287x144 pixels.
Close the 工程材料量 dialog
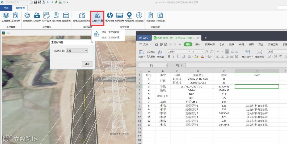92,42
